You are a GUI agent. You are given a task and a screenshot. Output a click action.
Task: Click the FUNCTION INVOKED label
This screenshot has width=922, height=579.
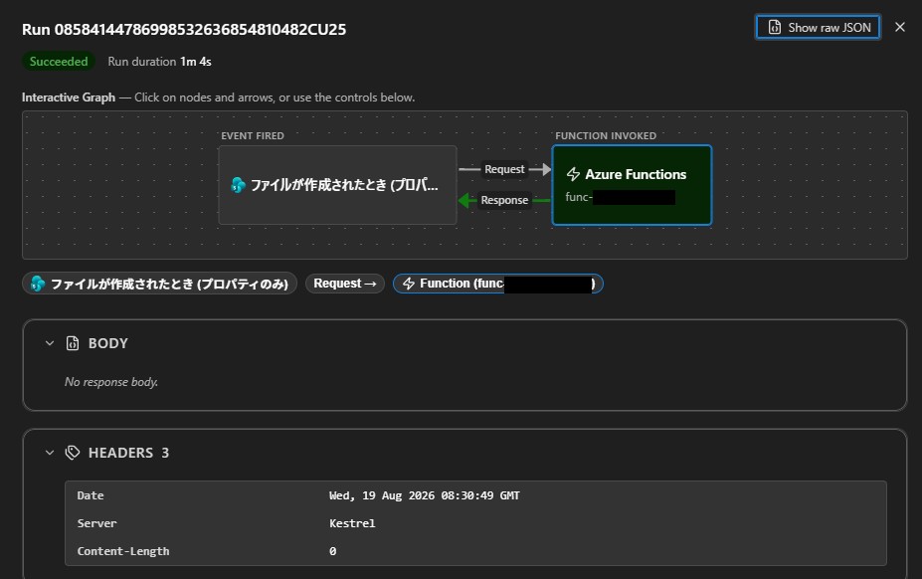coord(606,136)
